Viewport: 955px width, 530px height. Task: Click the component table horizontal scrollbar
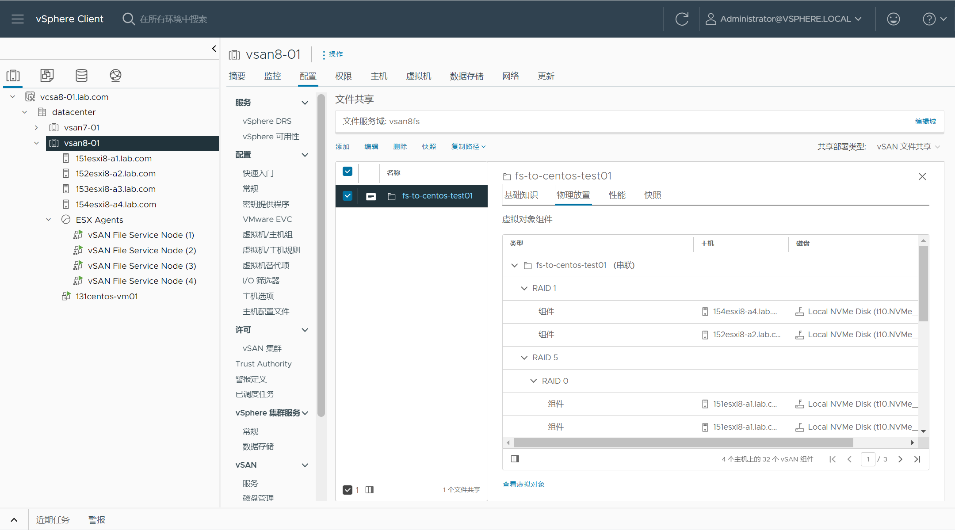tap(683, 442)
